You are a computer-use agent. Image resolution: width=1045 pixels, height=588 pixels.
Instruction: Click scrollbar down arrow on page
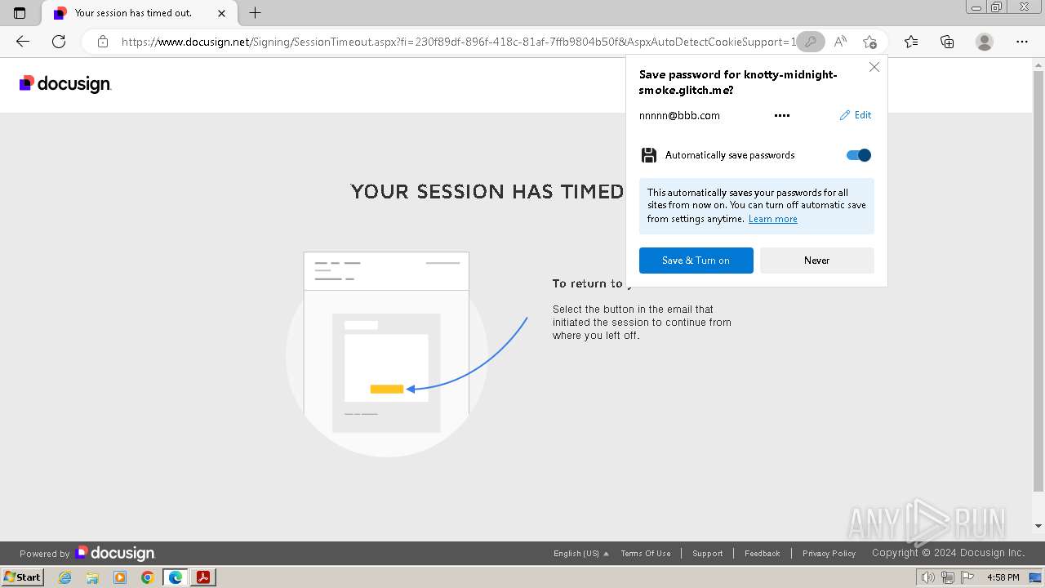[x=1038, y=526]
